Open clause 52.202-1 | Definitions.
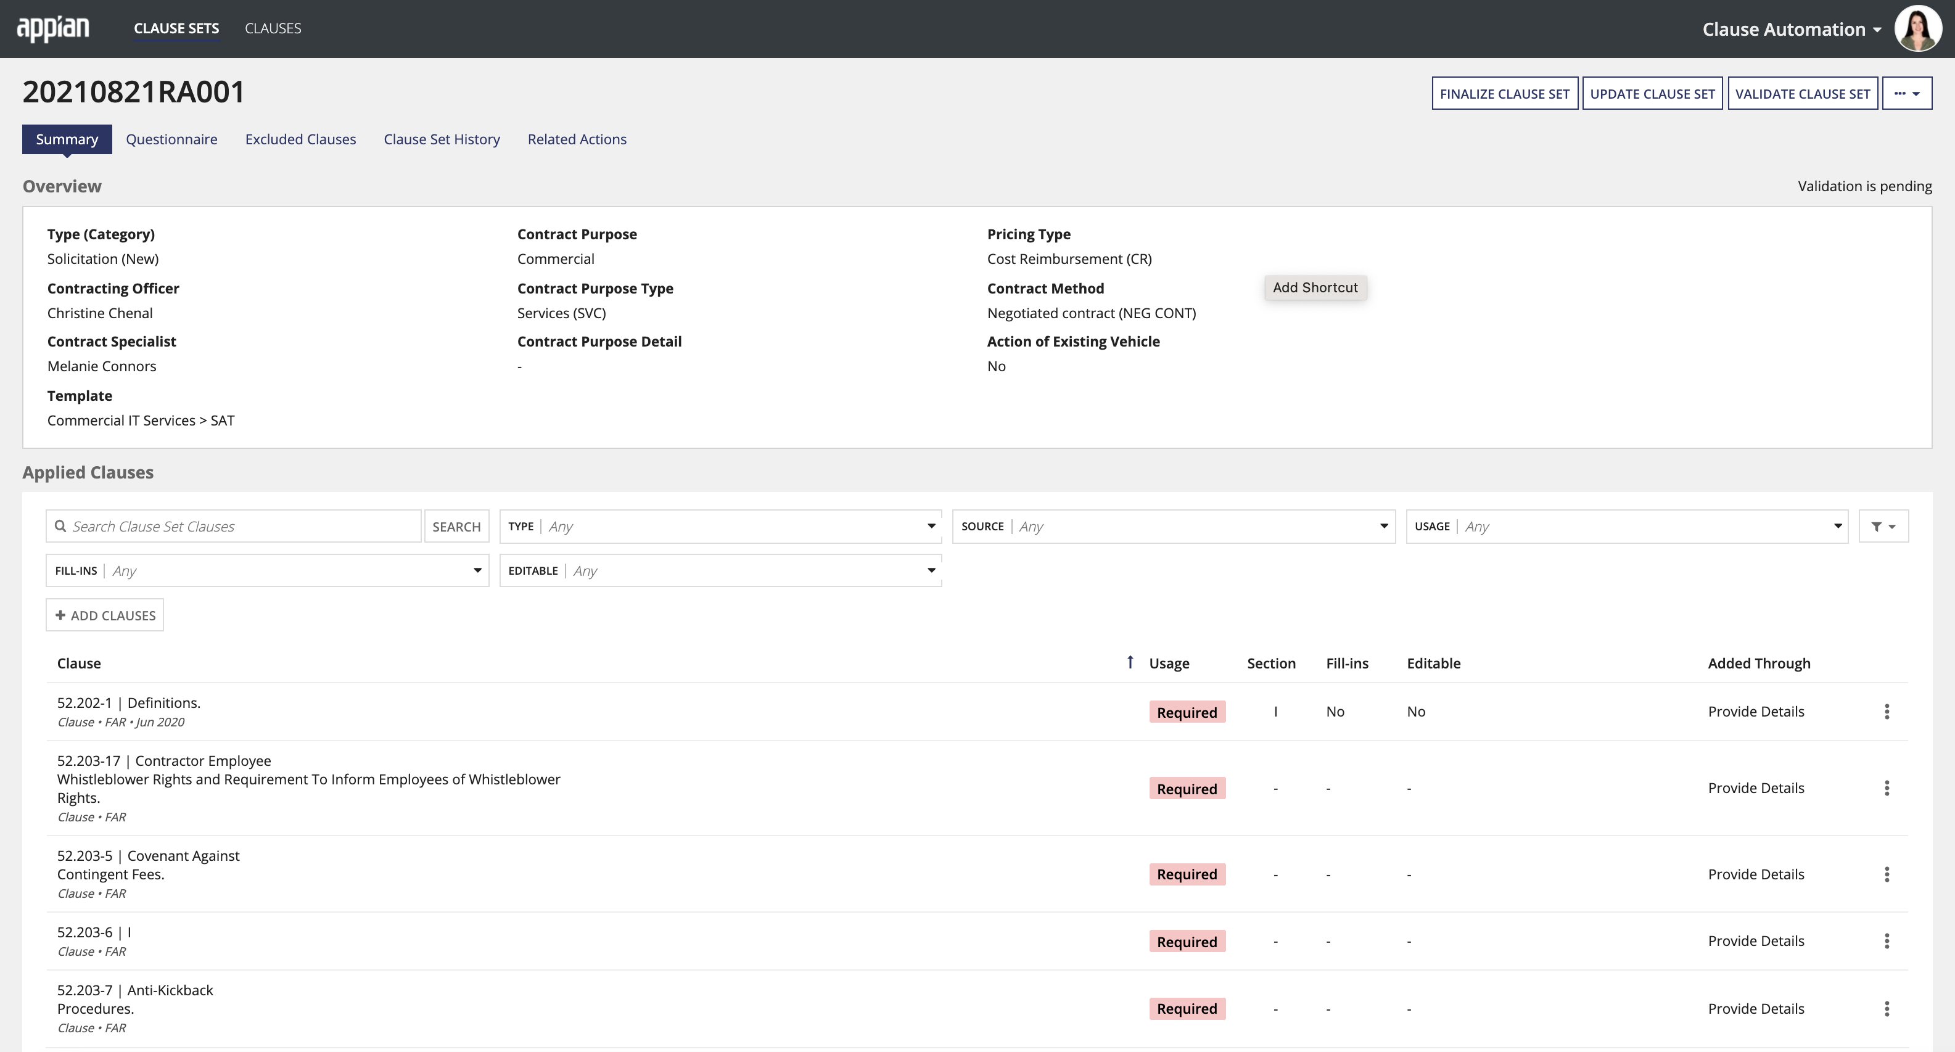Viewport: 1955px width, 1052px height. 128,703
